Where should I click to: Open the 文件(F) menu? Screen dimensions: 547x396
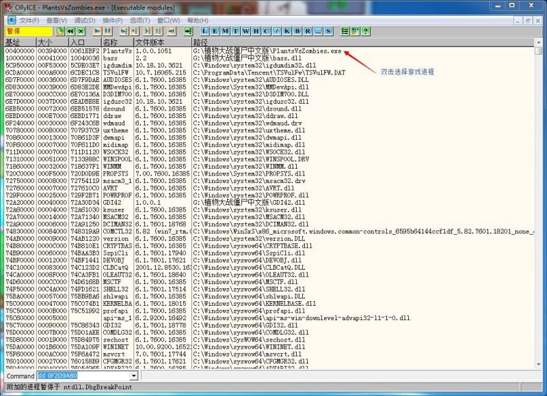29,20
